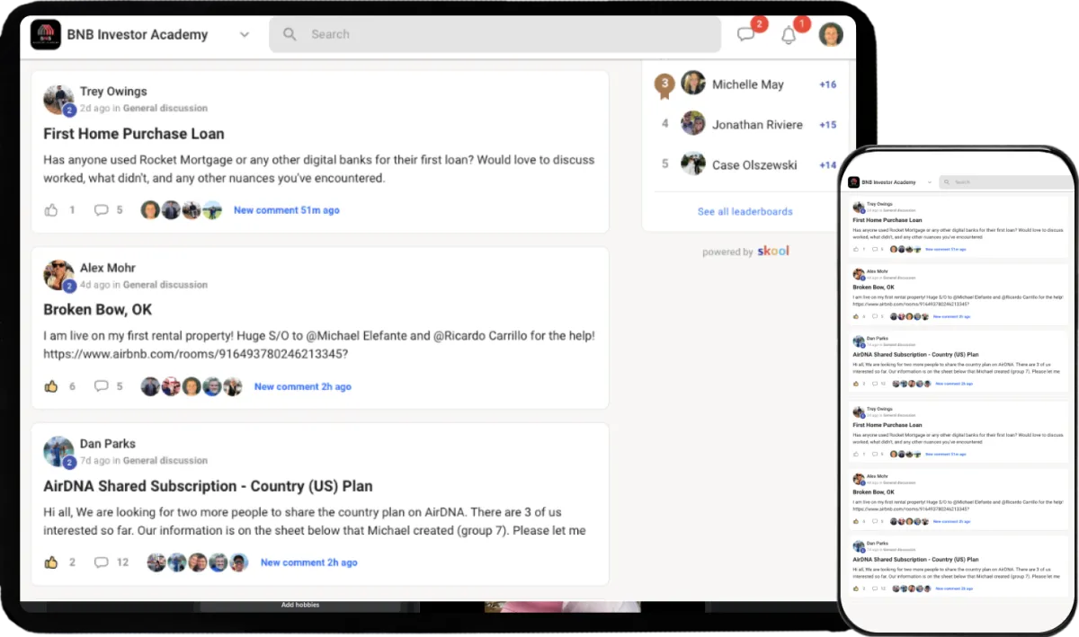Click Case Olszewski's leaderboard avatar

693,164
